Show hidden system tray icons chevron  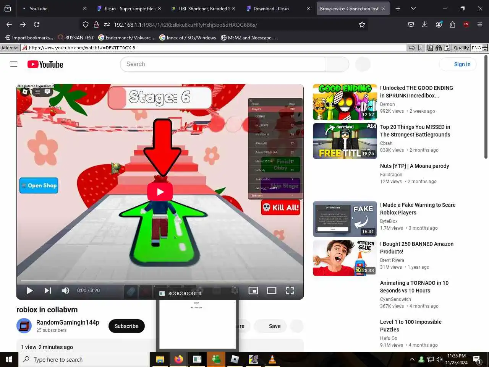pyautogui.click(x=412, y=359)
